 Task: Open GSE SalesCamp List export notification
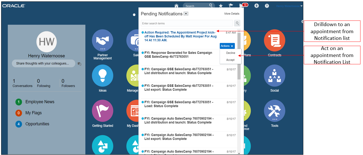pos(179,88)
